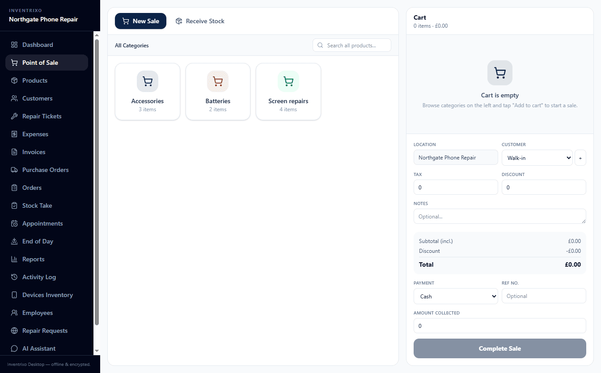
Task: Click the Batteries category cart icon
Action: click(x=218, y=81)
